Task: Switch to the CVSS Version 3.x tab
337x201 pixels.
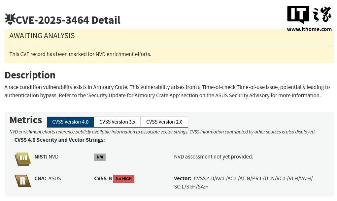Action: pyautogui.click(x=117, y=122)
